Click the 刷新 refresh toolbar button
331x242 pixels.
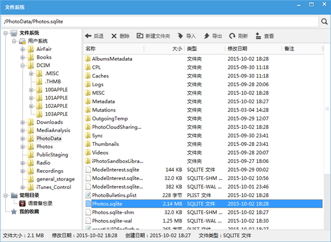[238, 36]
